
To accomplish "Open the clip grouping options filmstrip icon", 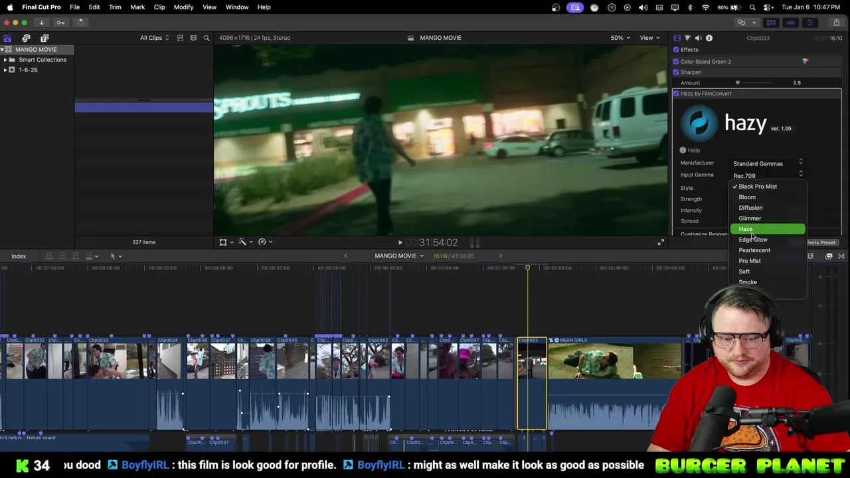I will click(193, 38).
